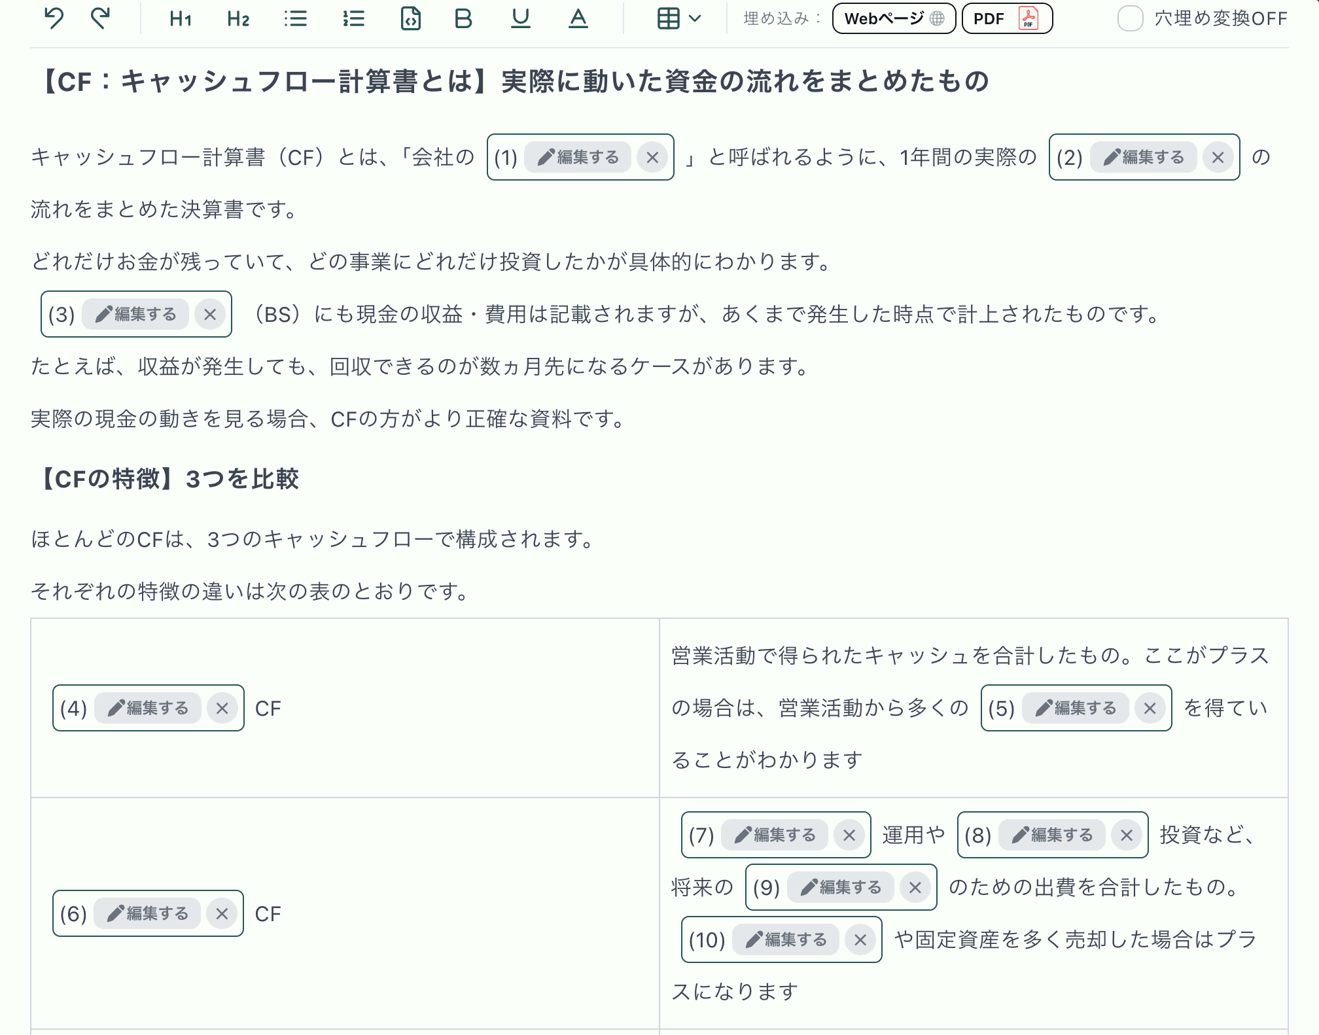Edit blank (1) with its 編集する button
The width and height of the screenshot is (1319, 1035).
[x=577, y=156]
